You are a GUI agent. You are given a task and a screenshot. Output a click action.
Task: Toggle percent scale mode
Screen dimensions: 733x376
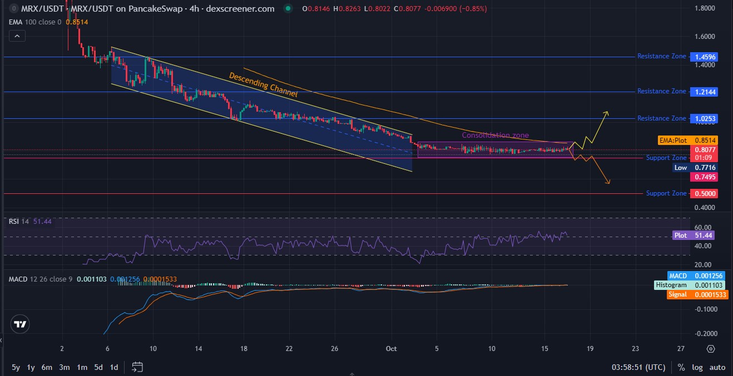coord(681,367)
